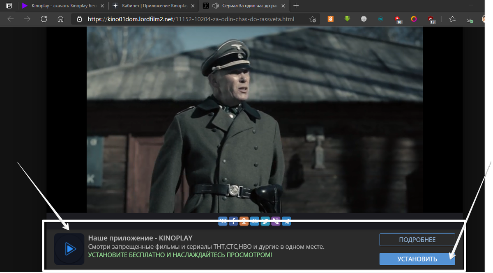Open the browser favorites list
Viewport: 493px width, 273px height.
pyautogui.click(x=453, y=19)
